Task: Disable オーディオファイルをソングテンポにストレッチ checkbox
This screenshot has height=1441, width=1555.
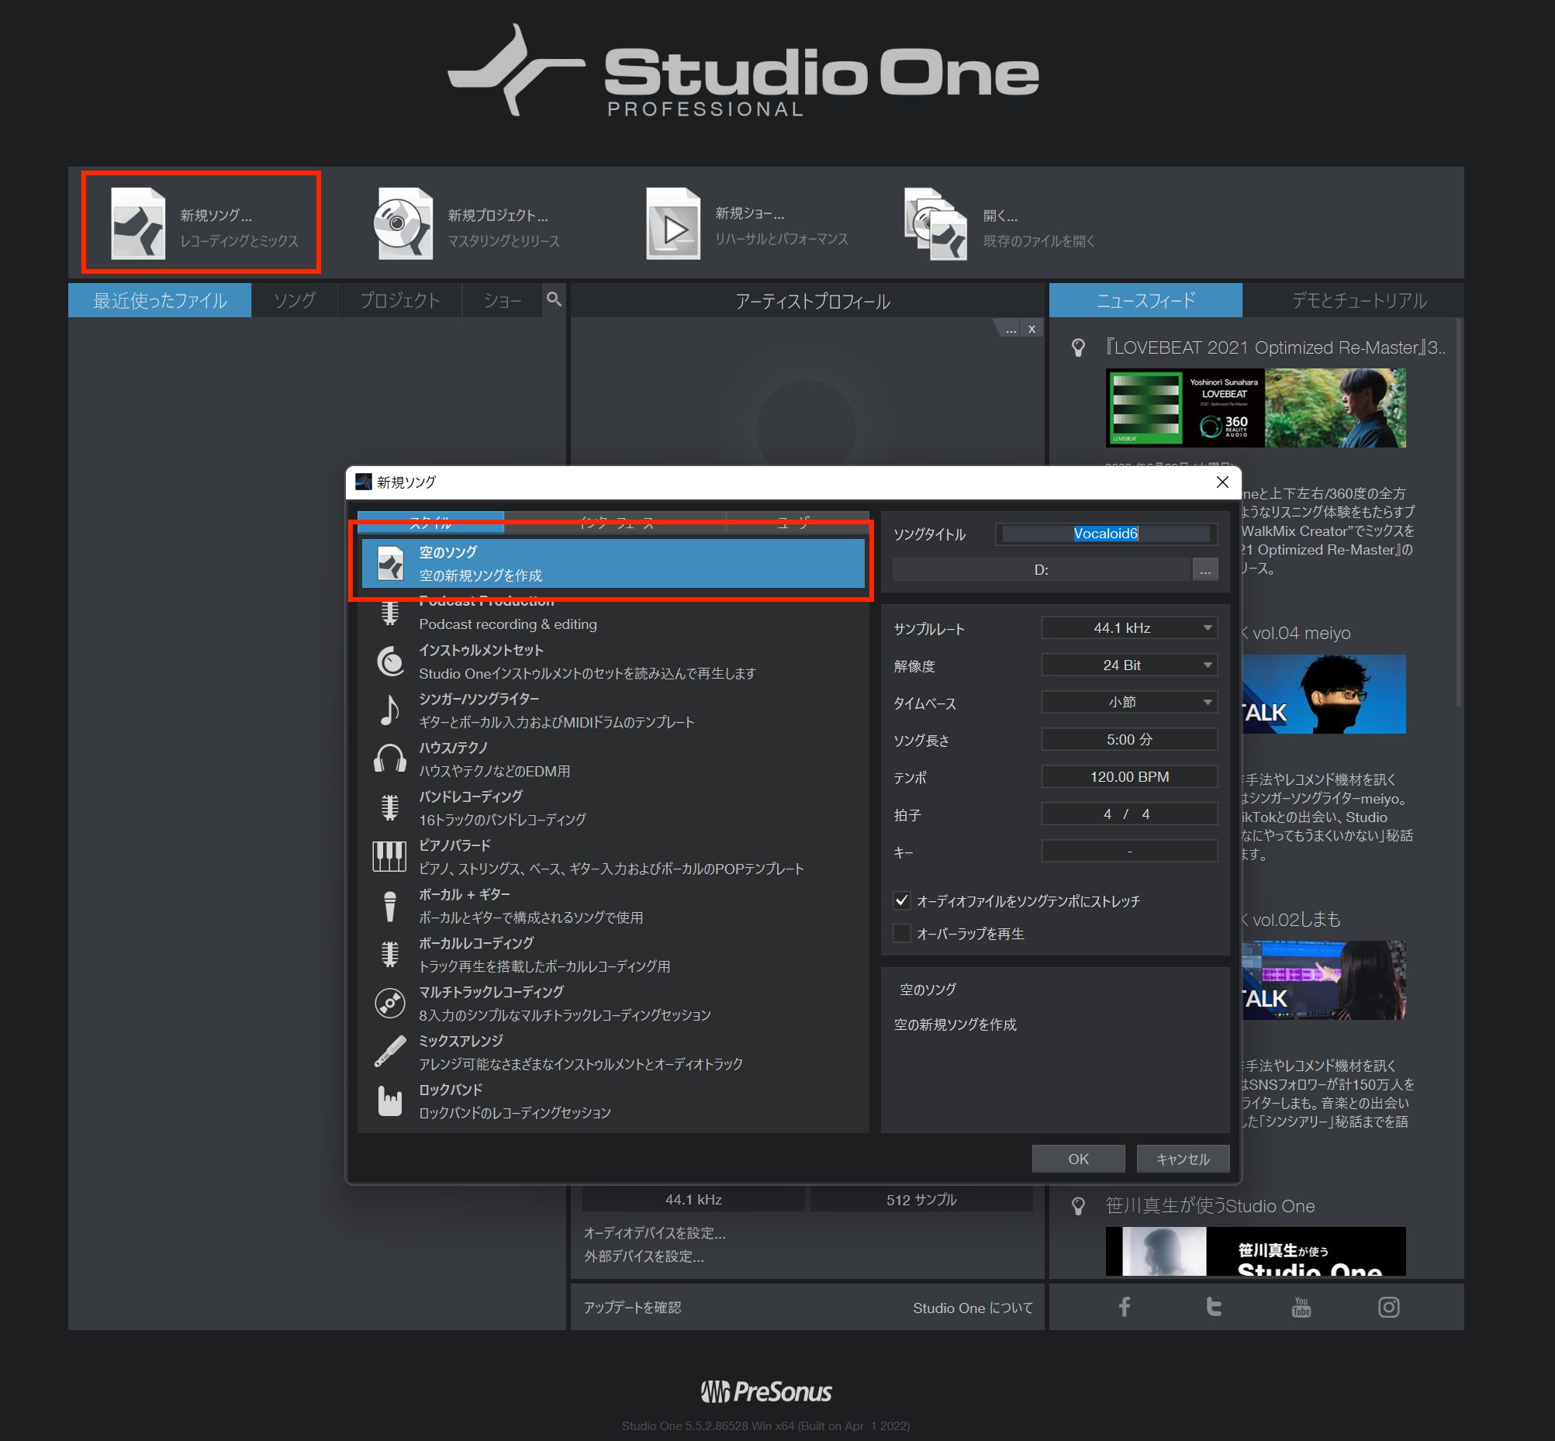Action: [x=902, y=900]
